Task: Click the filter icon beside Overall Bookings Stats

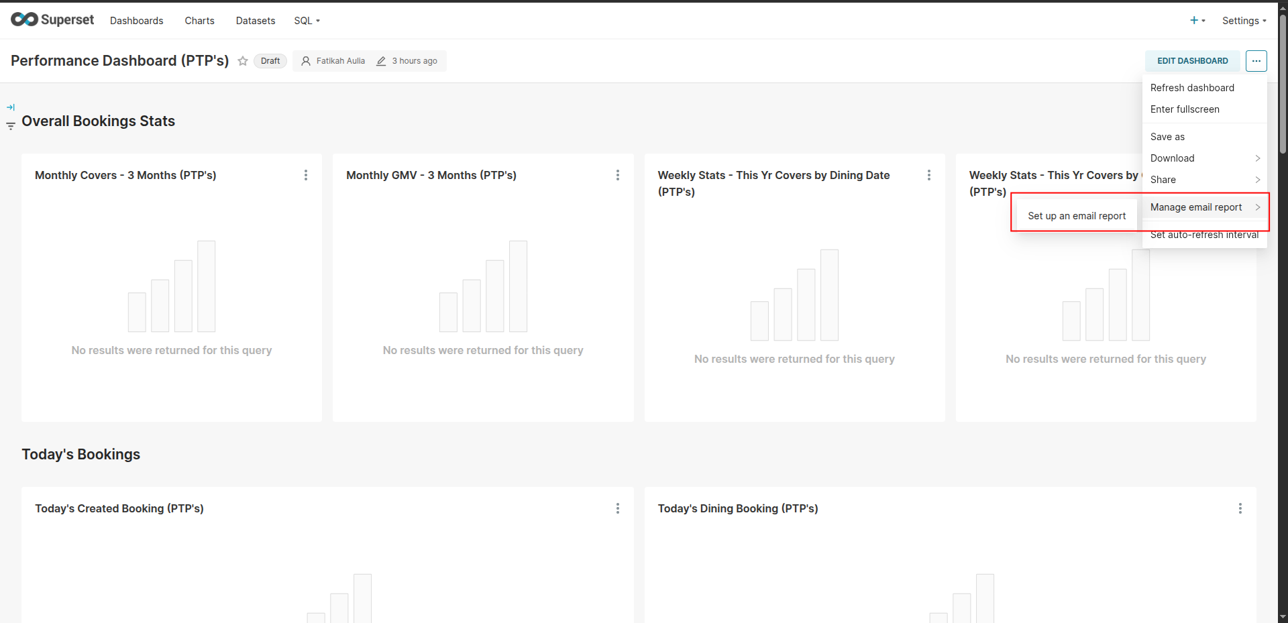Action: pos(11,126)
